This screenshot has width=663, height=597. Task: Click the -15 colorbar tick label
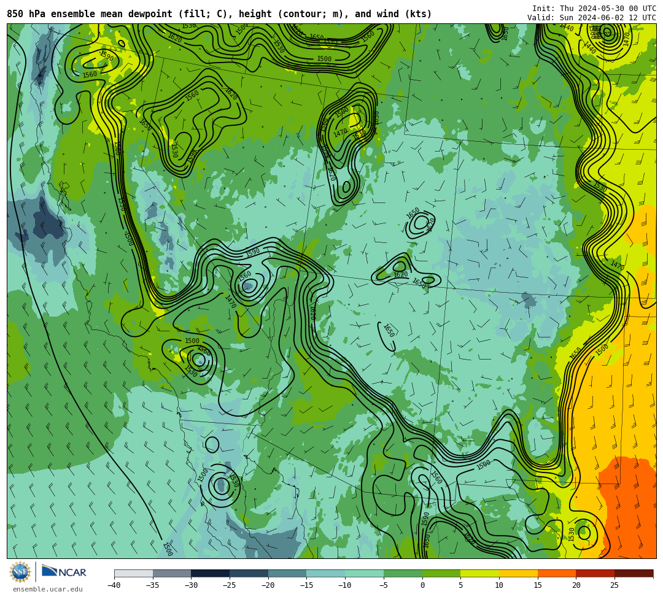pyautogui.click(x=306, y=585)
